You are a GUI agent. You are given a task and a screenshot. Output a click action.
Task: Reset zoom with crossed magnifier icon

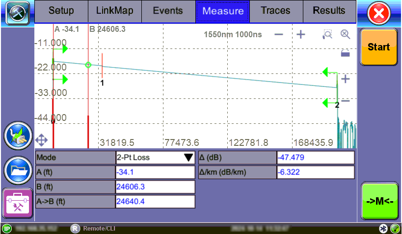point(345,35)
